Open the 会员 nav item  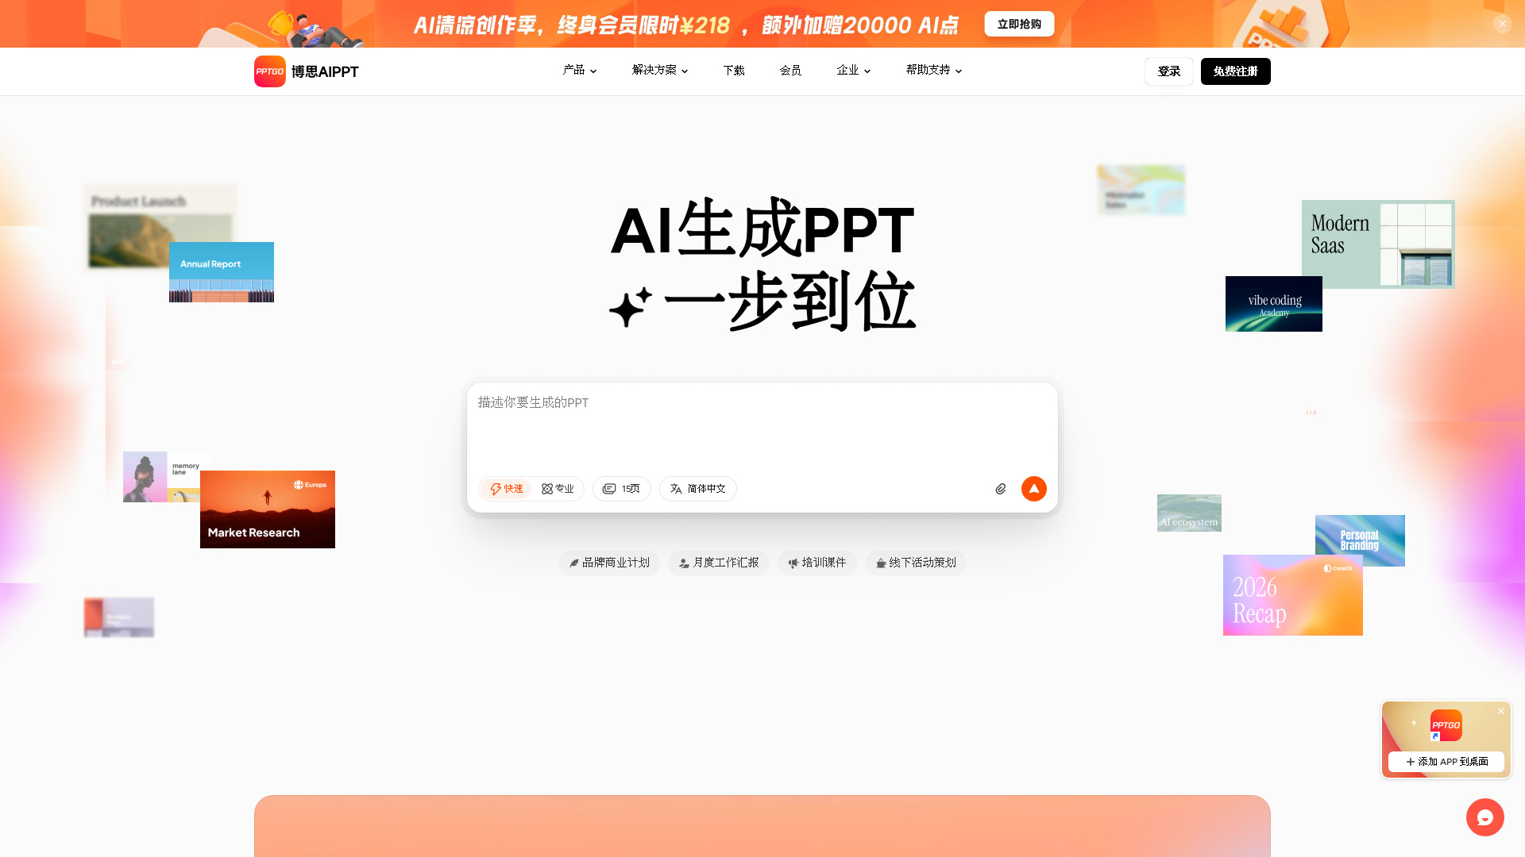790,71
